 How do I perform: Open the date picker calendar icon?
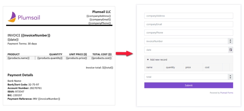click(x=231, y=50)
